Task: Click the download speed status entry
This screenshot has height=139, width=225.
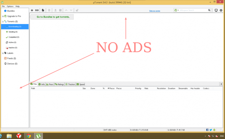Action: 139,130
